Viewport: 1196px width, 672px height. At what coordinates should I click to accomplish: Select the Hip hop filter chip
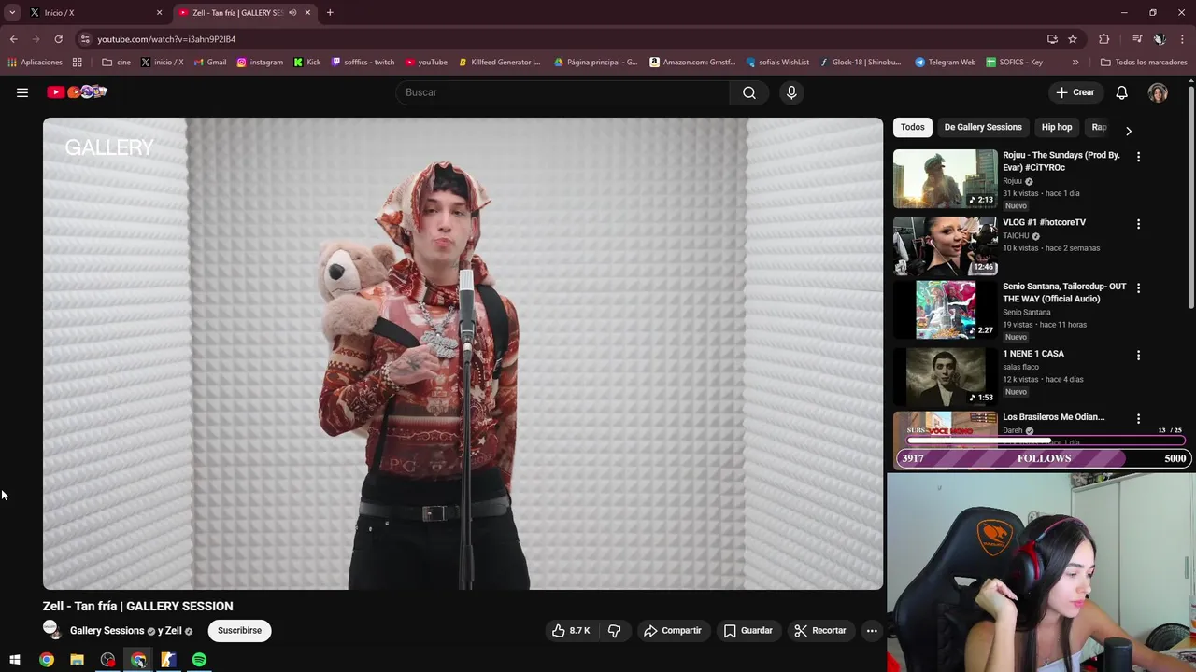tap(1057, 127)
